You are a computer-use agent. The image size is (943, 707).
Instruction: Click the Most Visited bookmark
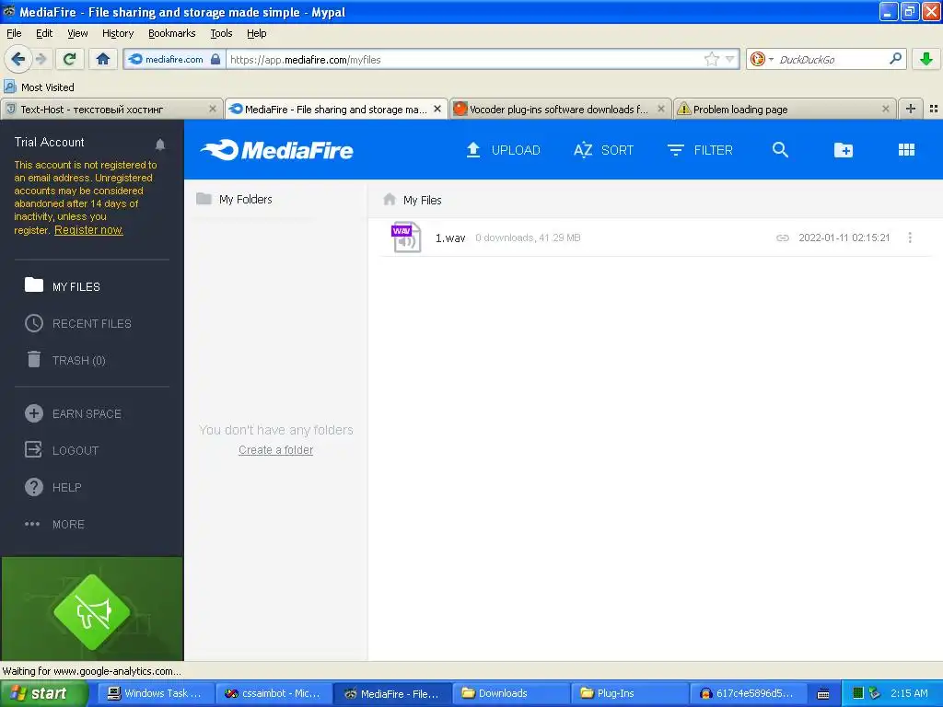click(x=40, y=87)
